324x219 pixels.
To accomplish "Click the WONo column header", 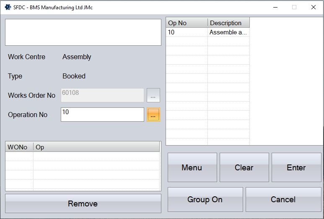I will point(19,147).
